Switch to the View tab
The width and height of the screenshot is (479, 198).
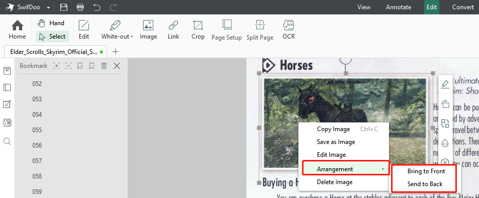(364, 7)
